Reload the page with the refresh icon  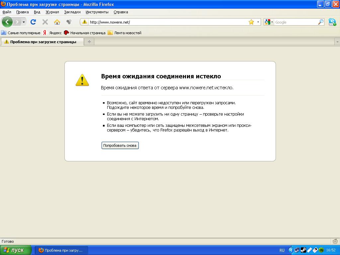click(x=33, y=22)
